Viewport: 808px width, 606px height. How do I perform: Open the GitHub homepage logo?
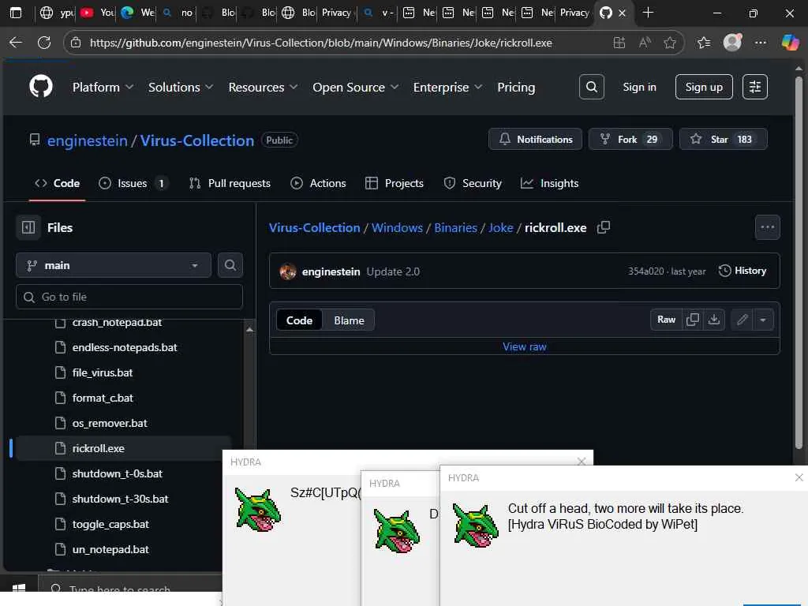(41, 86)
